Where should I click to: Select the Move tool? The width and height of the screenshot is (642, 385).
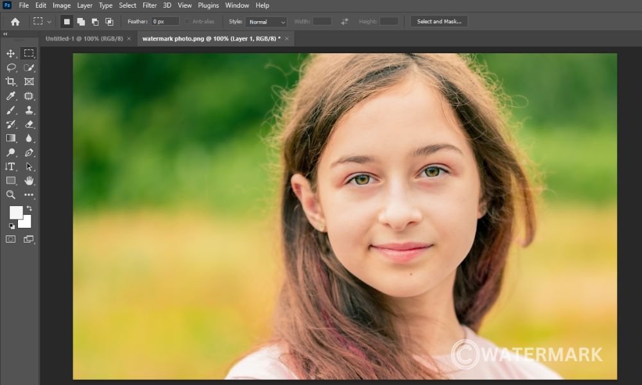(11, 54)
